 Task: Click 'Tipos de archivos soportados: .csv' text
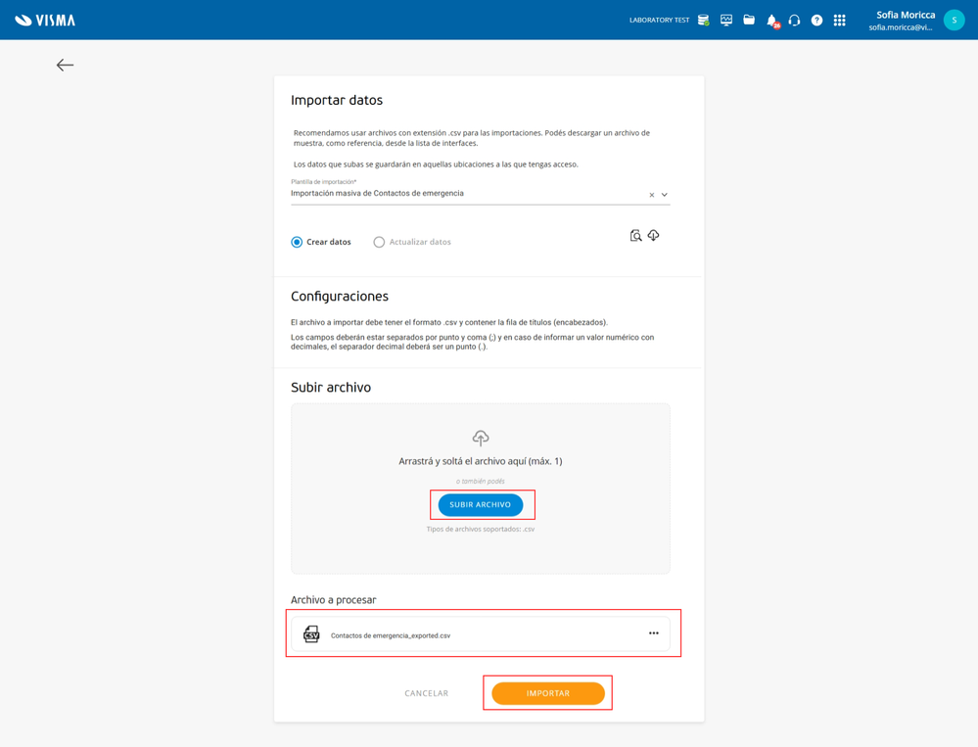(481, 530)
